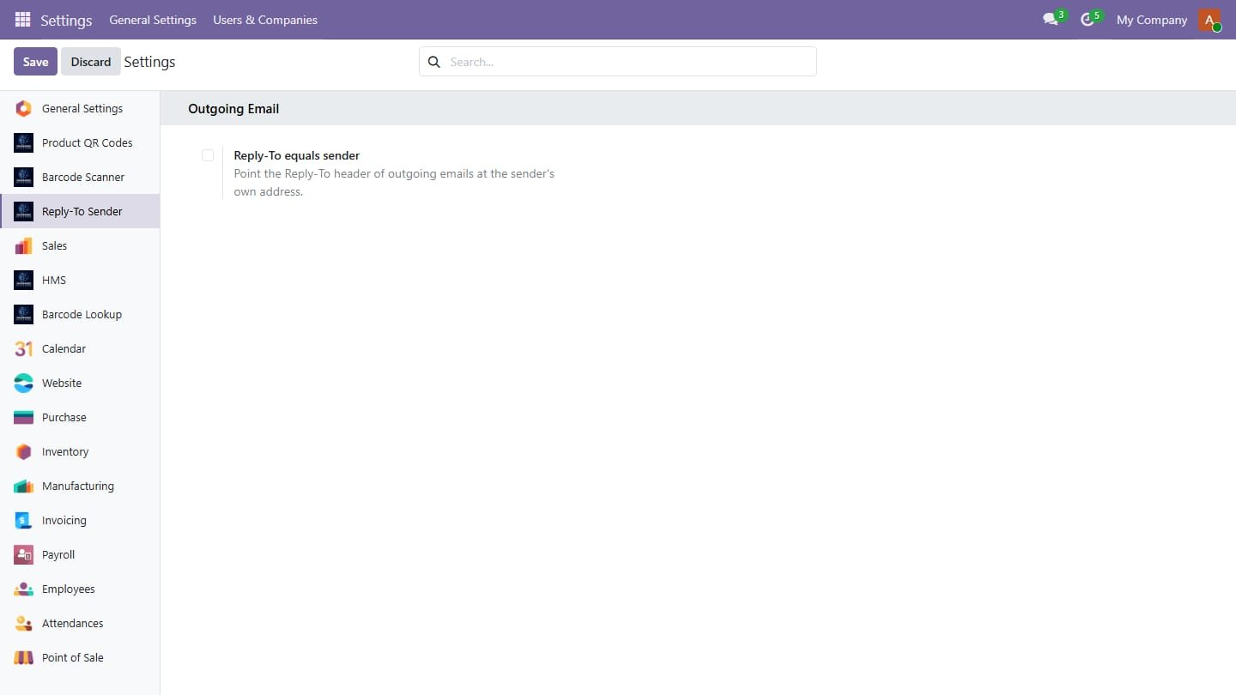The height and width of the screenshot is (695, 1236).
Task: Go to the Sales settings section
Action: [x=80, y=245]
